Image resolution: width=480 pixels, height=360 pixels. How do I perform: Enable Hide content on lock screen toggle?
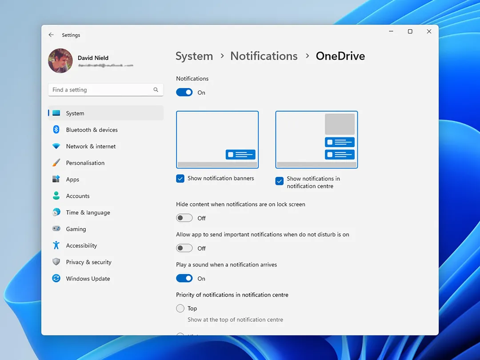point(184,218)
